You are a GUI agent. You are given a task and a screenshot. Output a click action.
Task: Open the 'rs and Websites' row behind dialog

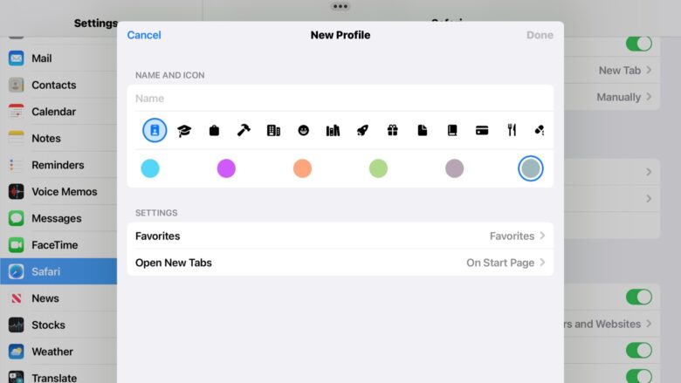tap(612, 324)
